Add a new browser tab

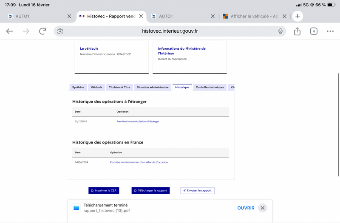(x=297, y=16)
